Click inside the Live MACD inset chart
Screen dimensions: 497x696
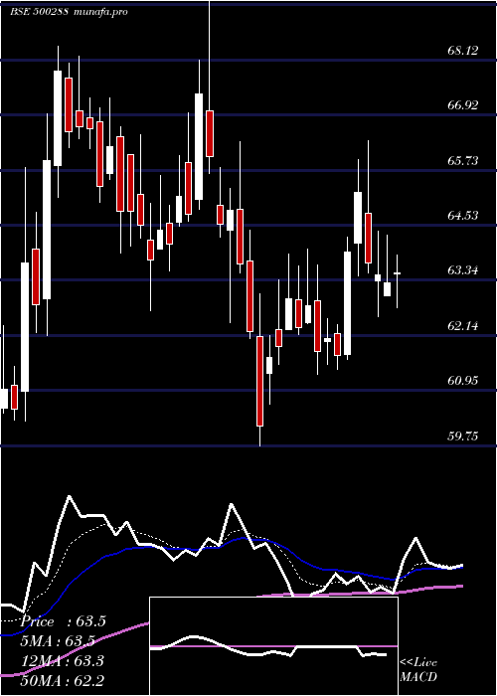tap(273, 646)
